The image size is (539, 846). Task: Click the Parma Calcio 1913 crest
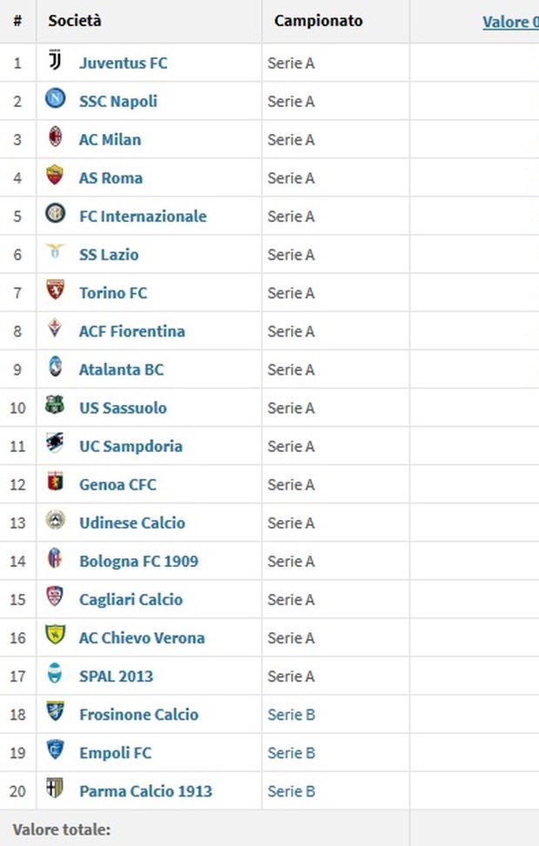coord(56,789)
